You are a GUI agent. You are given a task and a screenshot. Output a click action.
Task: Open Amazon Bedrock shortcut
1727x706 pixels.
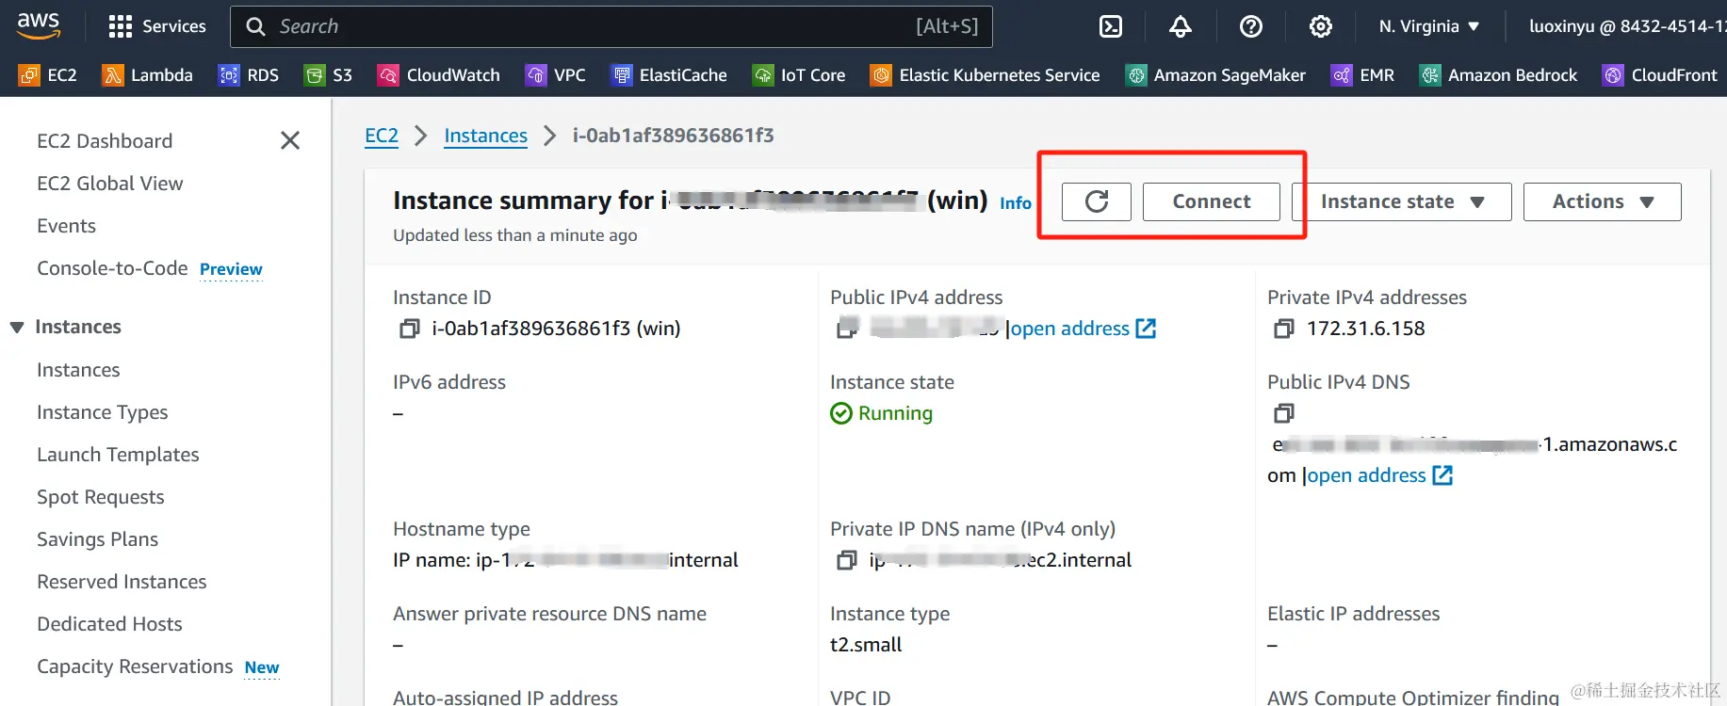(1498, 75)
